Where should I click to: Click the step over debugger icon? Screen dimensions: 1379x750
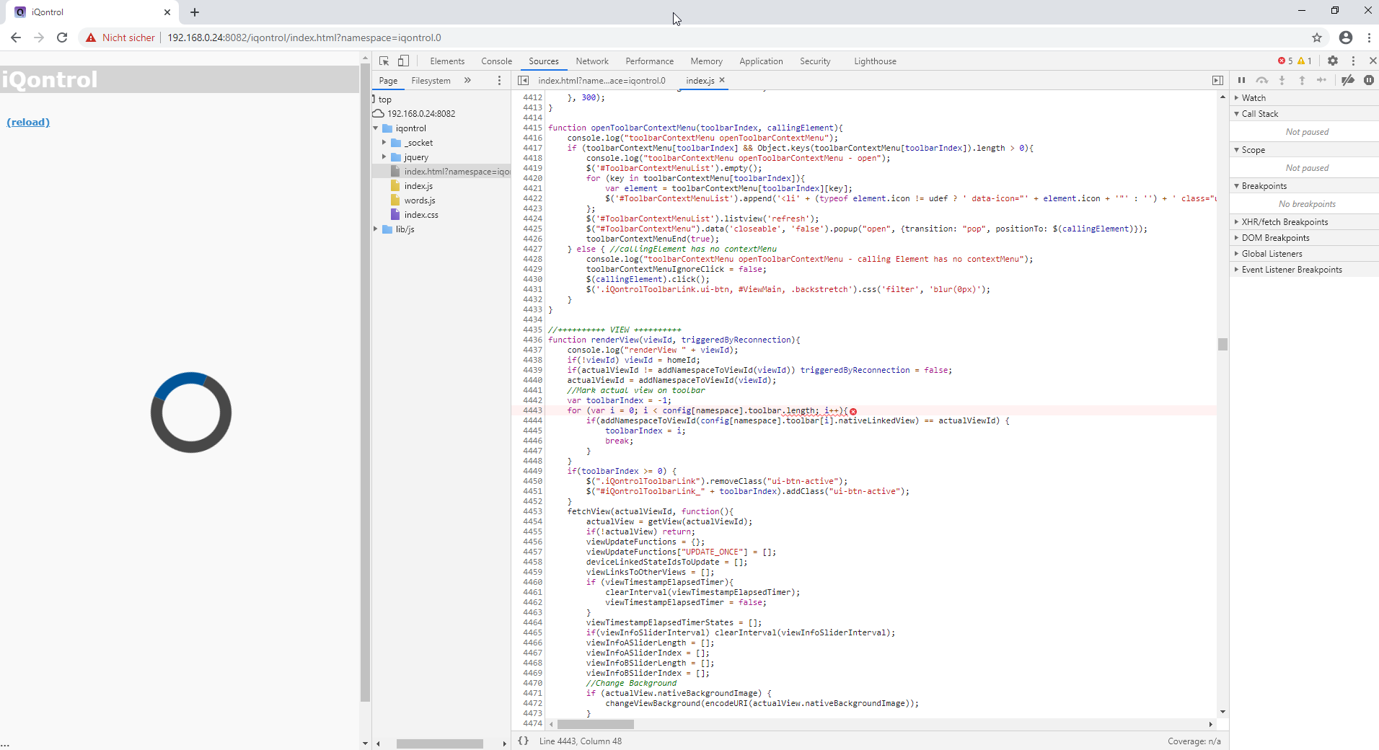point(1261,80)
